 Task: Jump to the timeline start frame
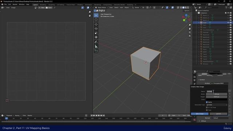click(x=91, y=115)
